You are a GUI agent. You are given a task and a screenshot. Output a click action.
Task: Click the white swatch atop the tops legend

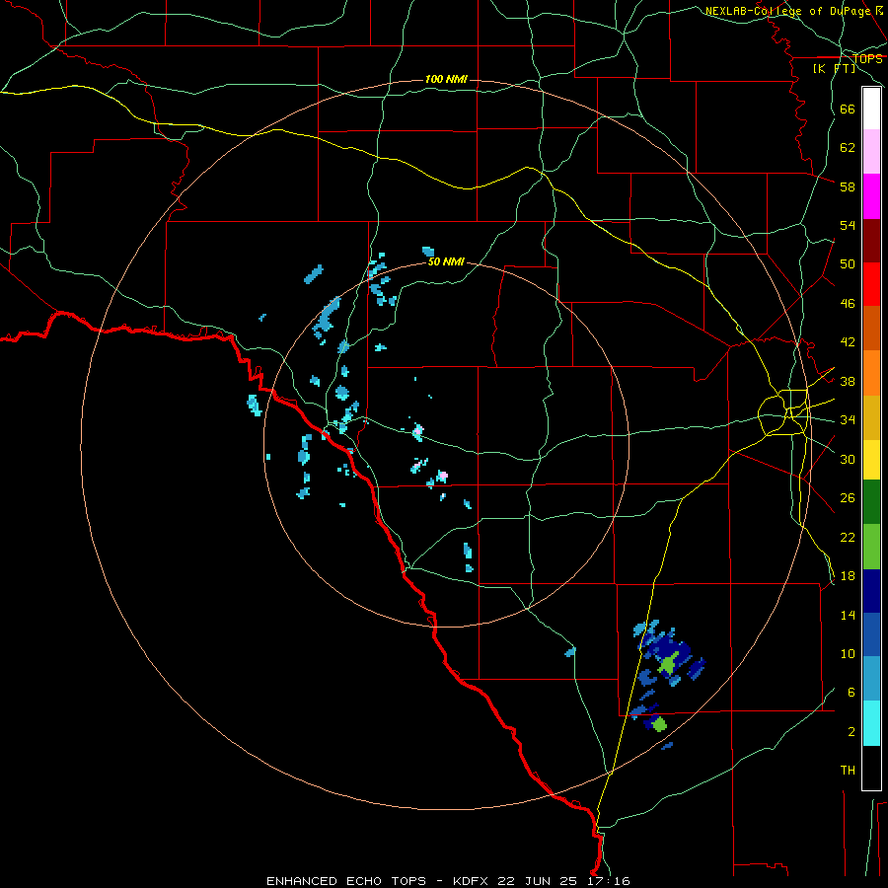coord(871,109)
